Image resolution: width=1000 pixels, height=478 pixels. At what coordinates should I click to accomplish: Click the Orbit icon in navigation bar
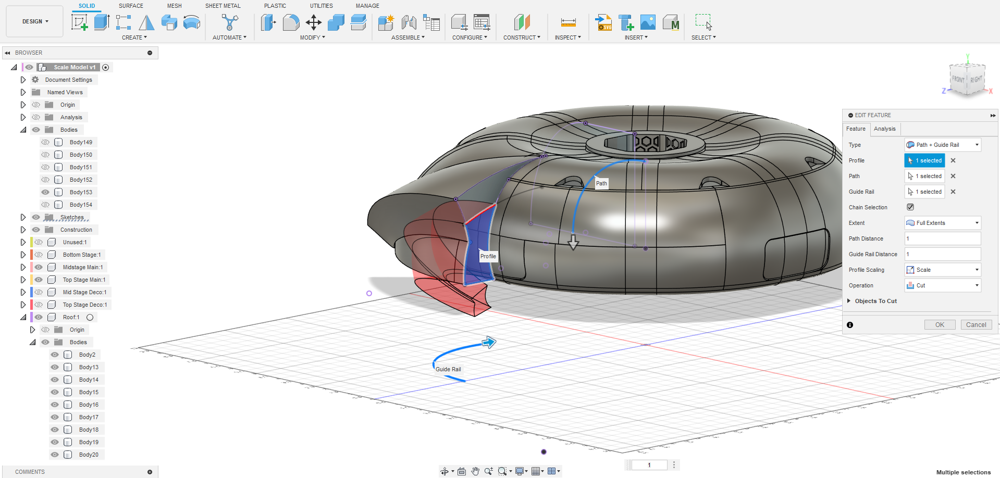445,471
